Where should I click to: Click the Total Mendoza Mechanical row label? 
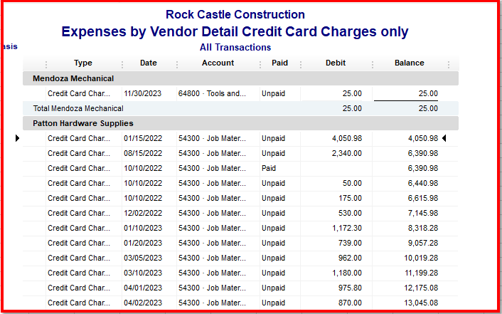78,108
